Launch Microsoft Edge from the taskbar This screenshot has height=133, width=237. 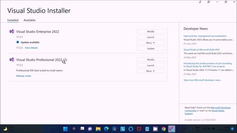pos(106,129)
